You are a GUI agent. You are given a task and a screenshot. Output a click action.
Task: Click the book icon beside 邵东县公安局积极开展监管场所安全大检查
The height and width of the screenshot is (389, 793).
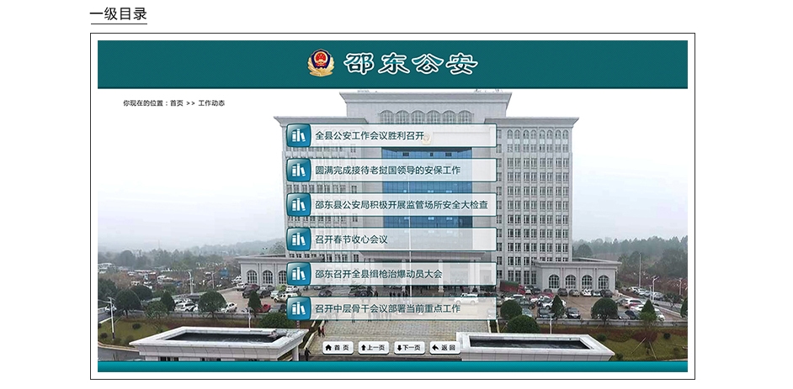pyautogui.click(x=298, y=205)
